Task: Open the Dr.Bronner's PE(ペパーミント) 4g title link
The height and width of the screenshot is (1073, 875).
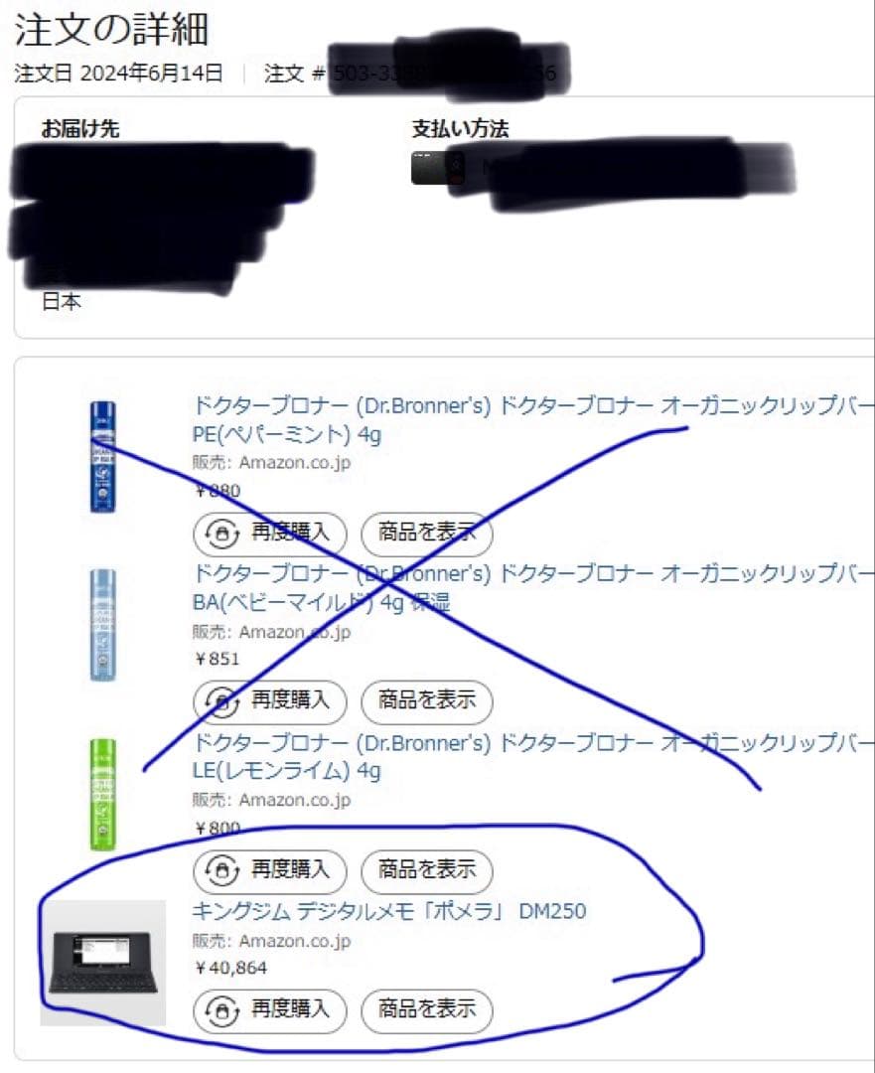Action: [533, 419]
